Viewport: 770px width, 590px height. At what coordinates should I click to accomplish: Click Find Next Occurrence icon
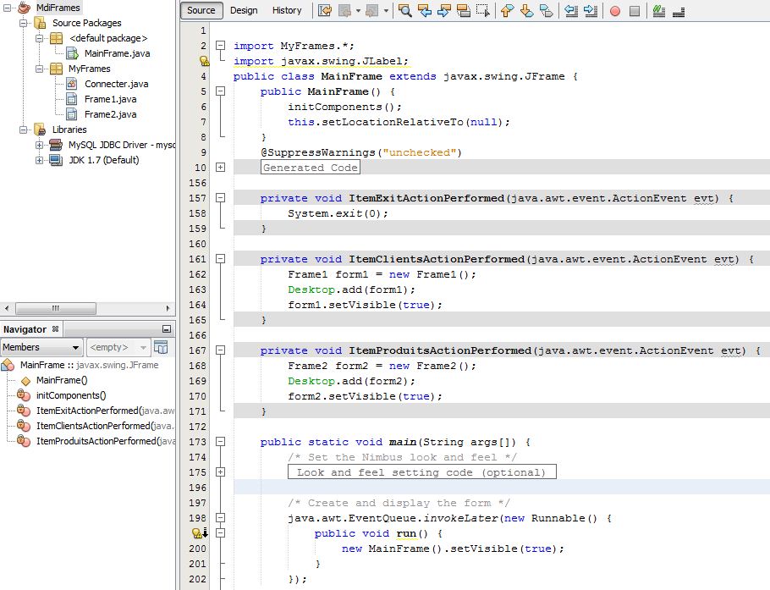444,11
